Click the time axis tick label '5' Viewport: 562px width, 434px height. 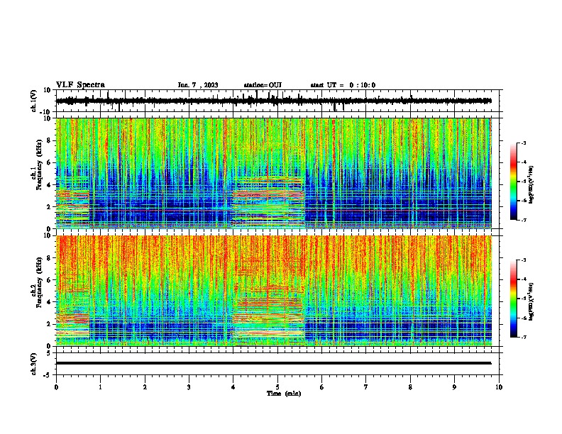tap(277, 387)
